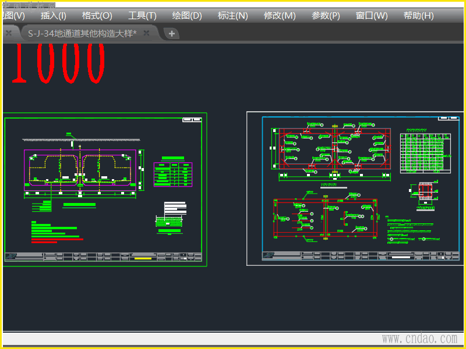The width and height of the screenshot is (466, 349).
Task: Switch to the S-J-34地通道其他构造大样 tab
Action: pyautogui.click(x=82, y=33)
